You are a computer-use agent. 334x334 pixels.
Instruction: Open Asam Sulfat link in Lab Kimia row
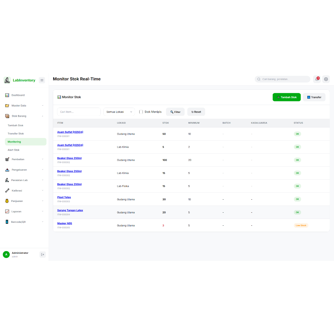[70, 145]
